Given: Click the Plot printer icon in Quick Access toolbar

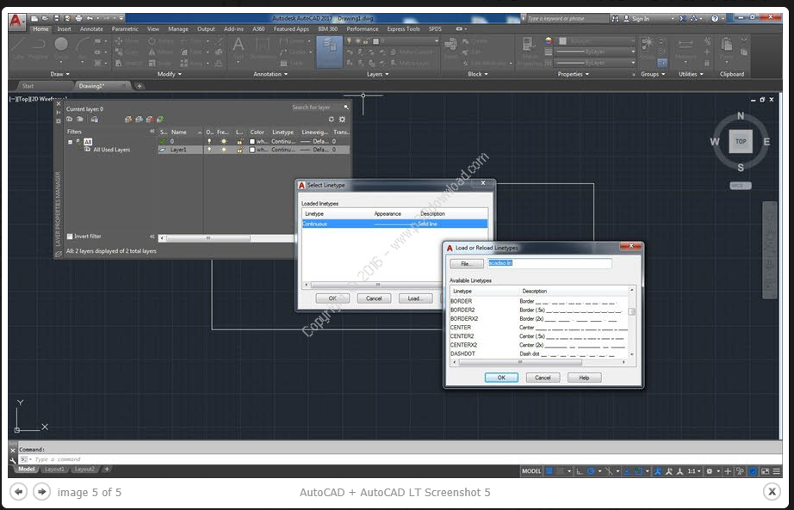Looking at the screenshot, I should [78, 18].
